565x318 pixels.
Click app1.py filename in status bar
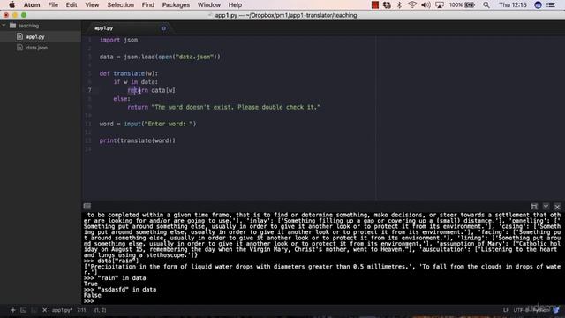point(62,310)
